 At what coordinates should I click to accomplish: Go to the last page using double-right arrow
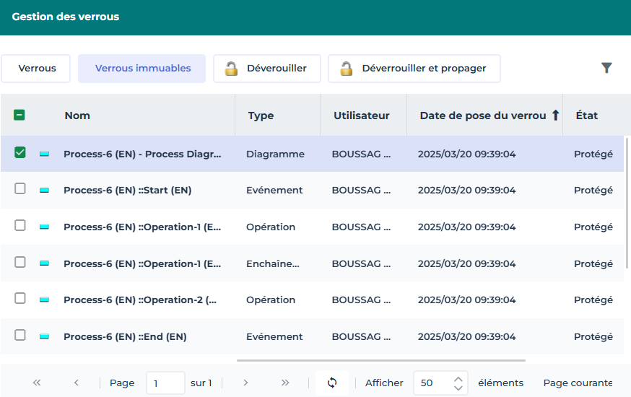(x=285, y=383)
